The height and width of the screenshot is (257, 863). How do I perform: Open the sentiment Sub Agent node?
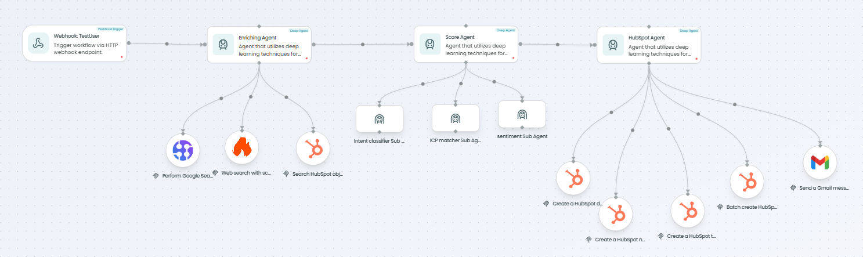tap(522, 114)
